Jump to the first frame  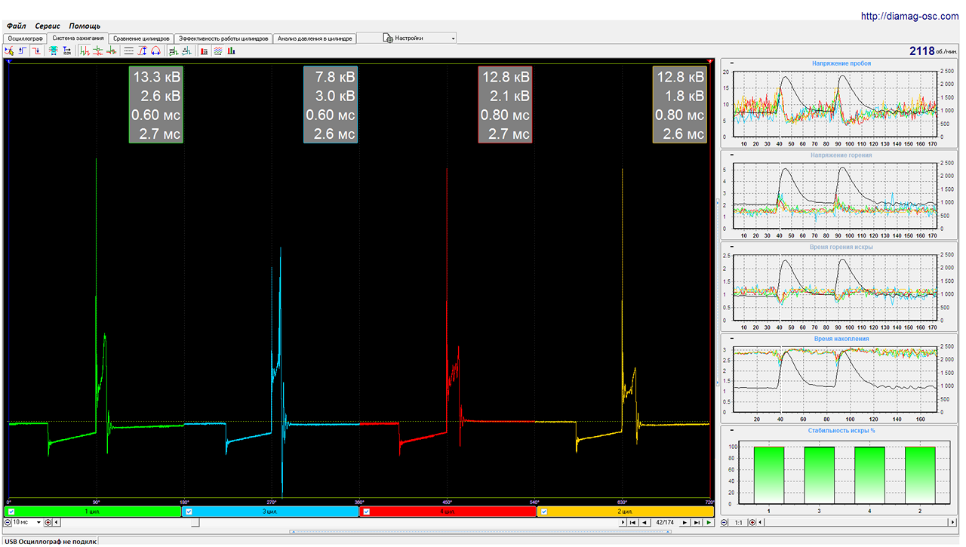coord(632,522)
